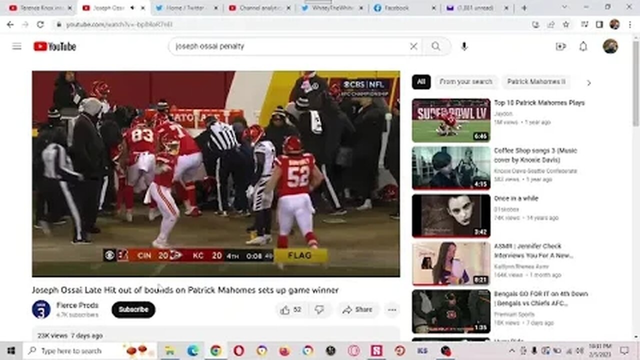This screenshot has width=640, height=360.
Task: Open the Chrome profile avatar
Action: click(x=614, y=24)
